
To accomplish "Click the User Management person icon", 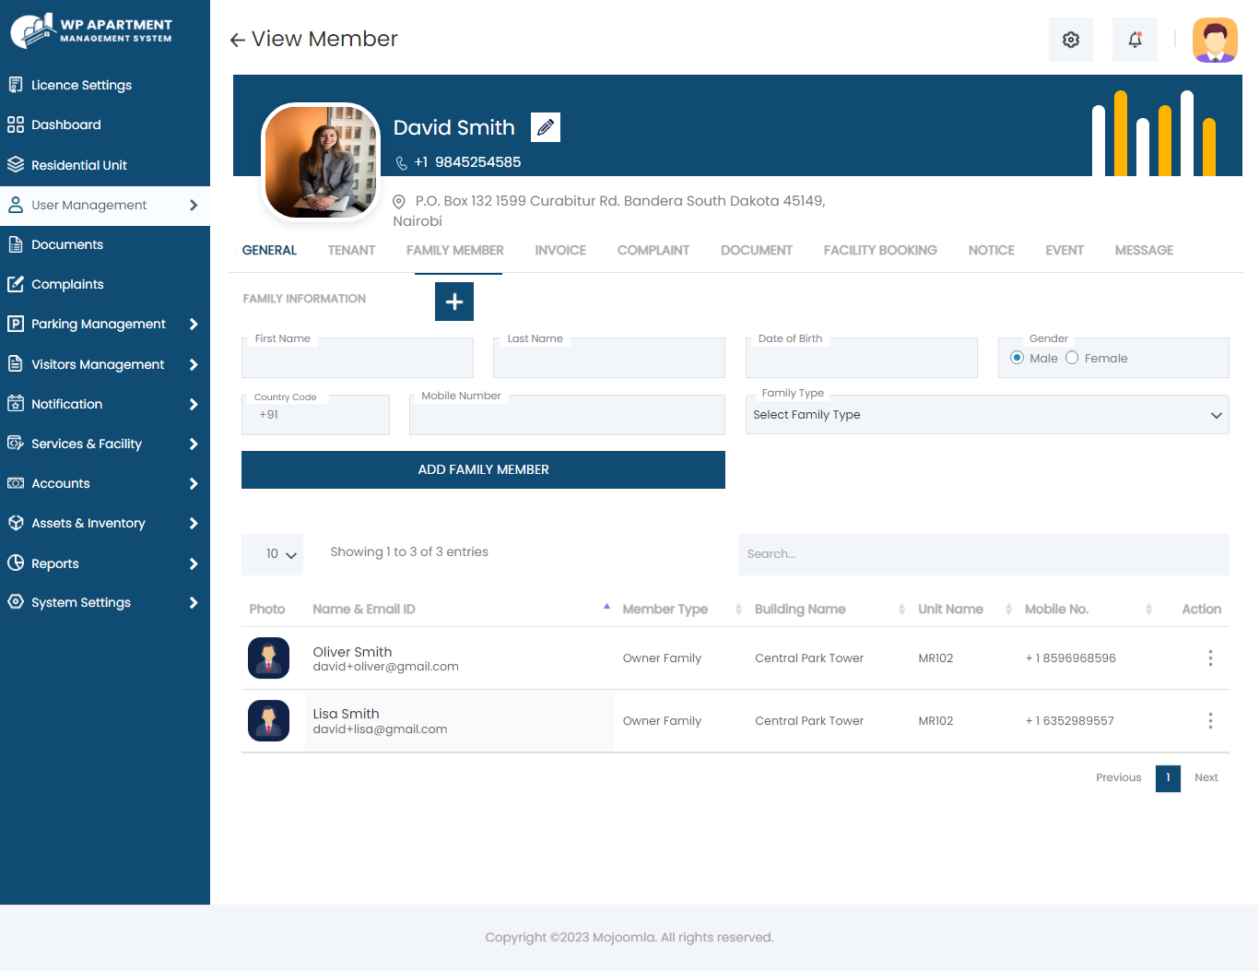I will [x=16, y=205].
